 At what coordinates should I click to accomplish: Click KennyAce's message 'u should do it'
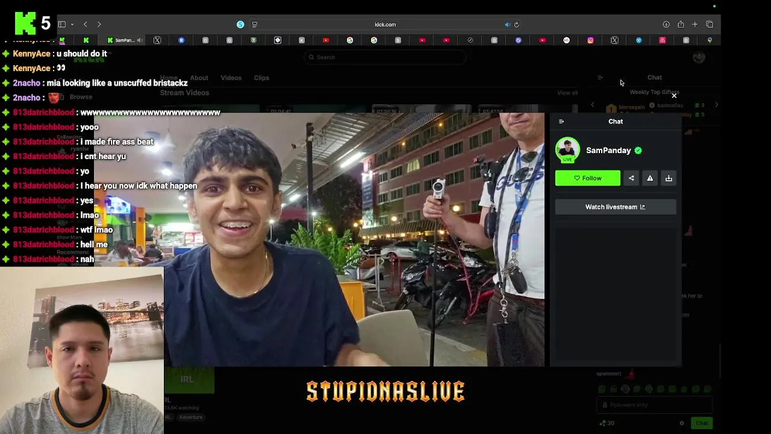pos(81,54)
